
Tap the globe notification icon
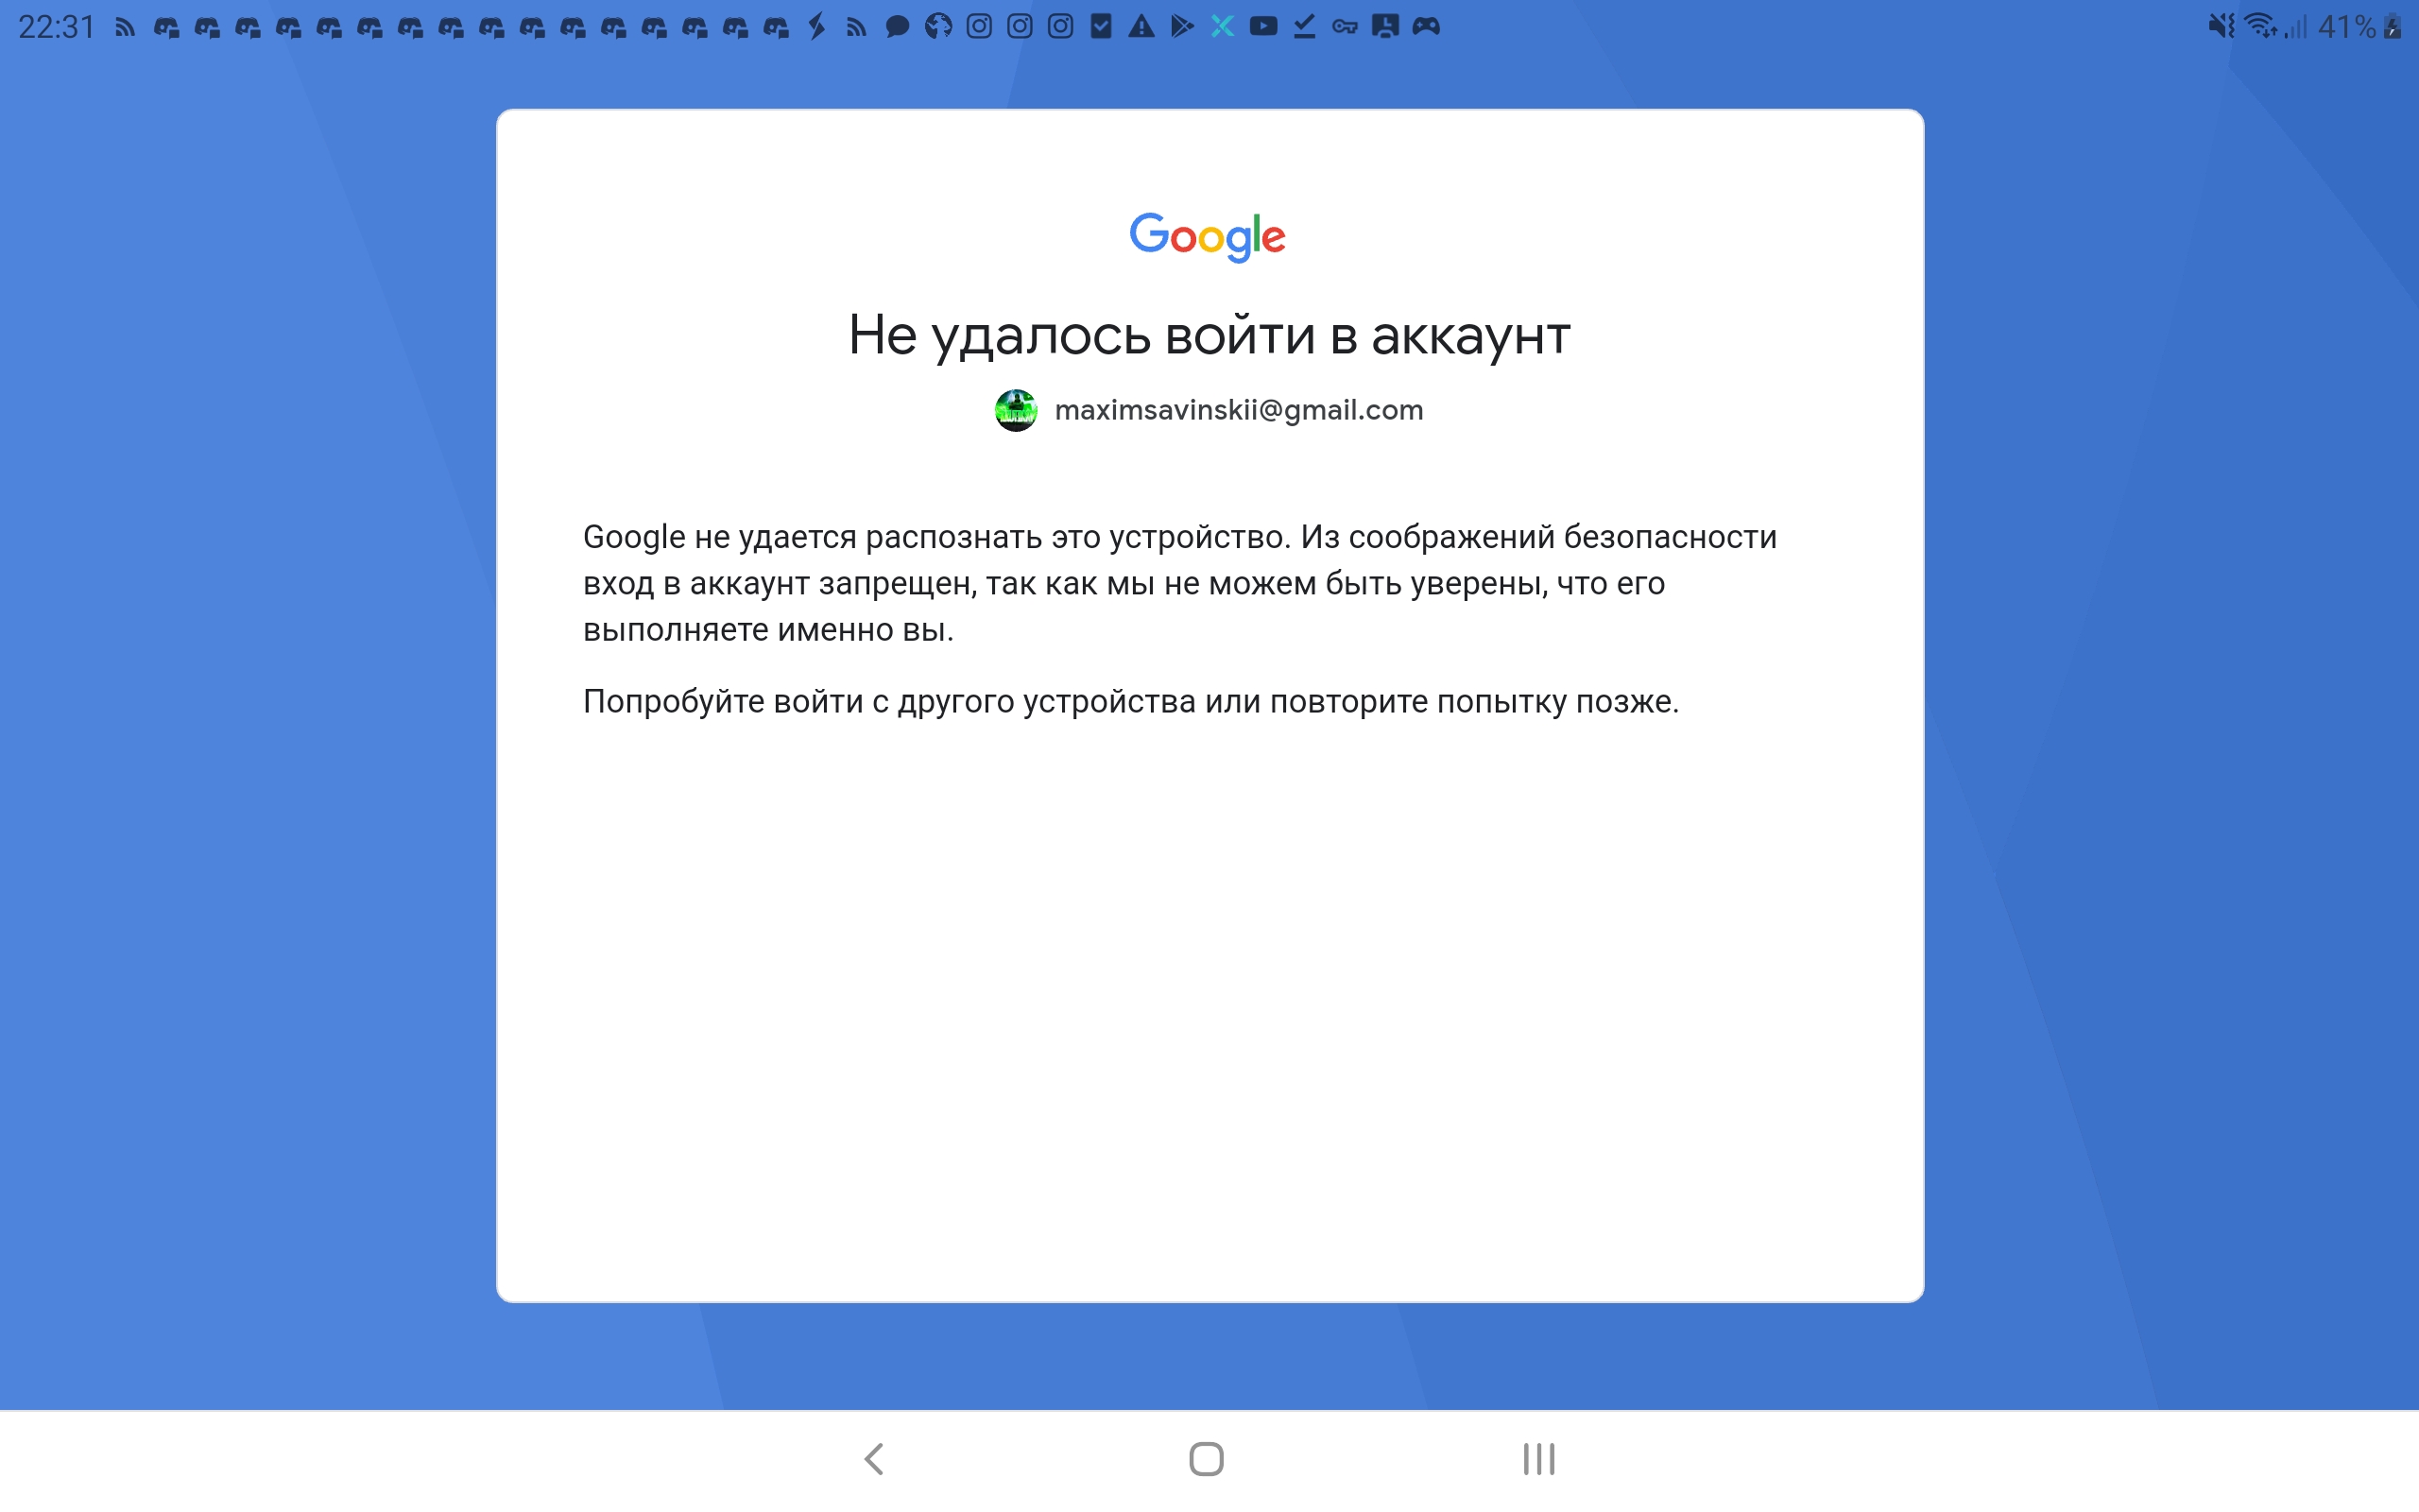click(938, 26)
